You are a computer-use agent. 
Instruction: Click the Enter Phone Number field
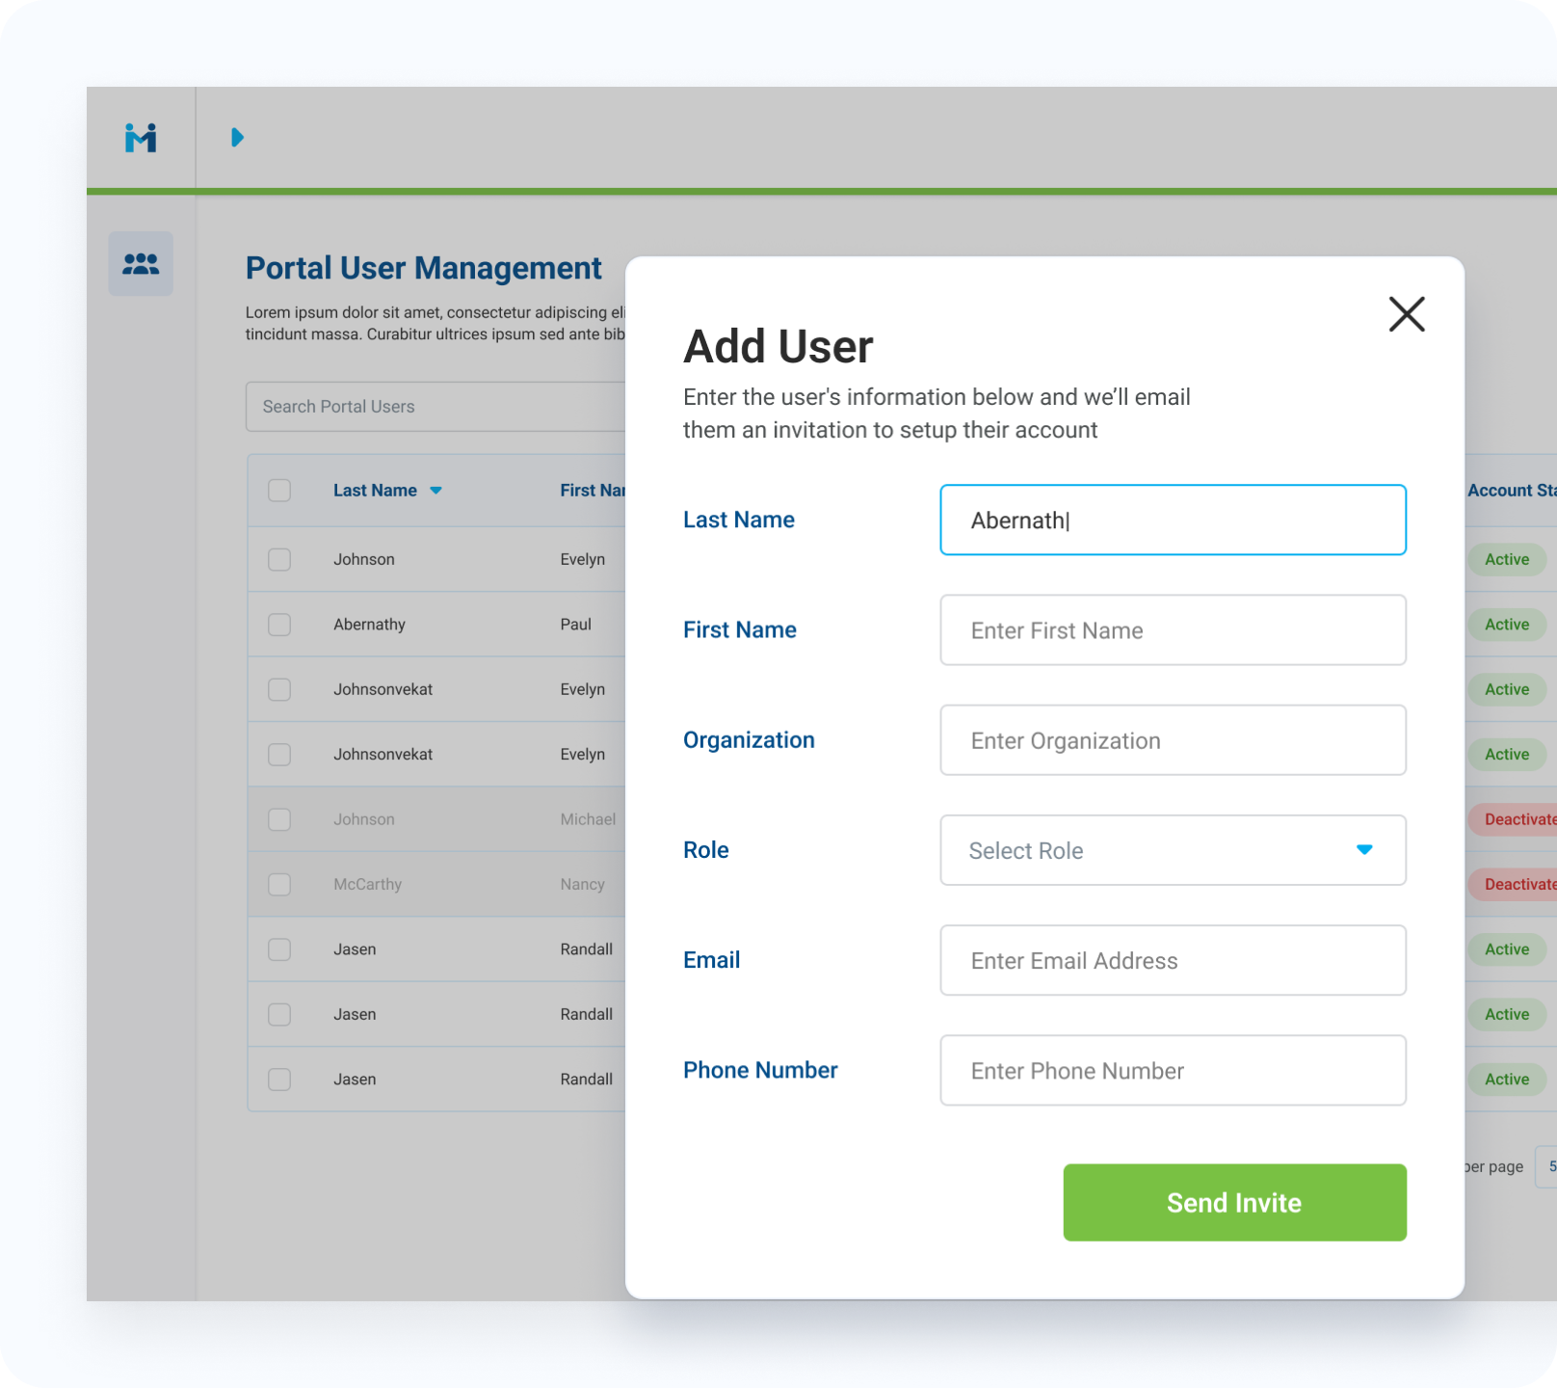[1173, 1070]
